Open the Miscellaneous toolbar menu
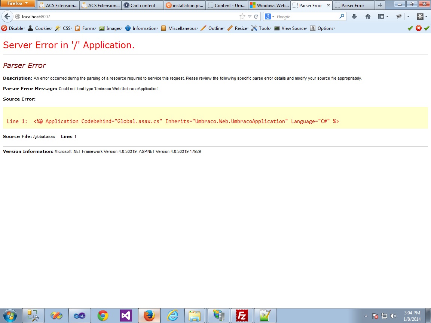Image resolution: width=431 pixels, height=323 pixels. pyautogui.click(x=180, y=28)
